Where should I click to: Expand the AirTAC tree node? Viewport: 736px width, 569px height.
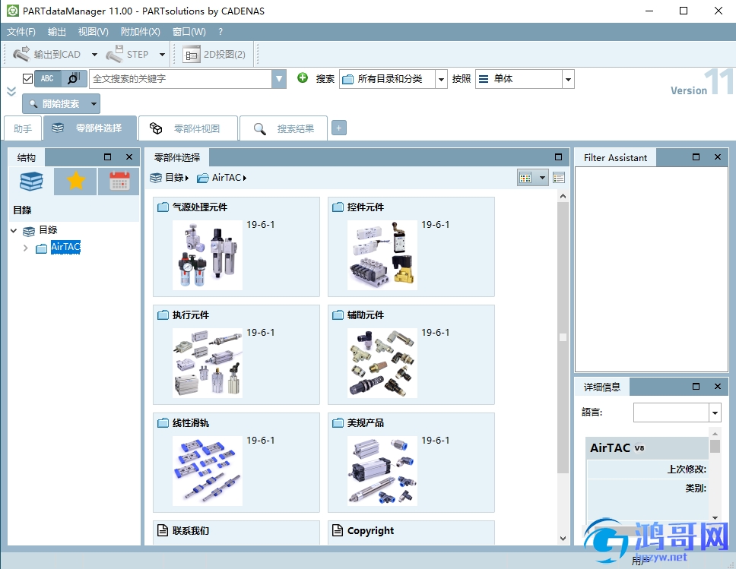[x=25, y=248]
